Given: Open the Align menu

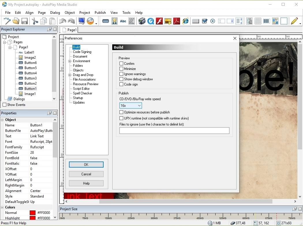Looking at the screenshot, I should coord(29,13).
